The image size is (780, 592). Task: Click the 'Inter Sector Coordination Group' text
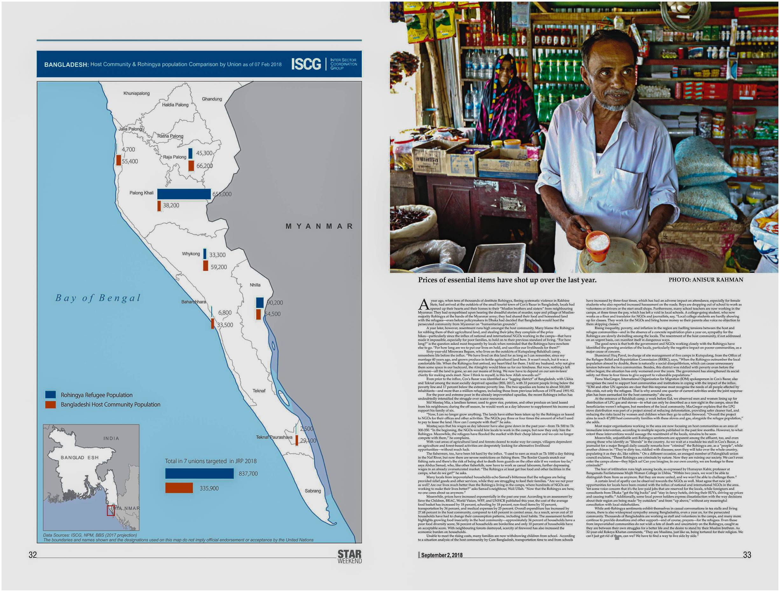pyautogui.click(x=344, y=64)
